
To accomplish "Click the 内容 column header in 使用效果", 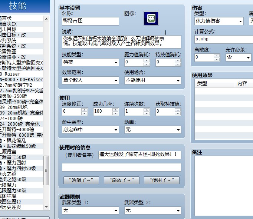I will point(244,83).
